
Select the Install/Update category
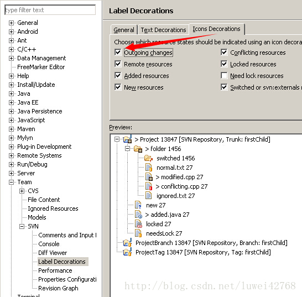[x=36, y=85]
